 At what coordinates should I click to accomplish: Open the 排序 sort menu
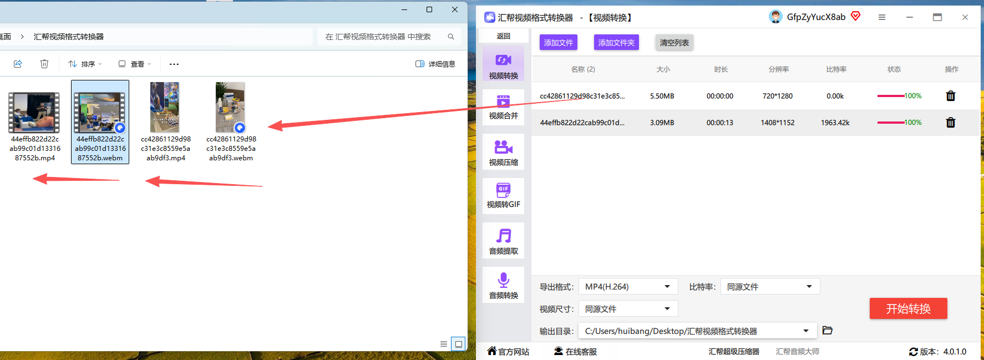85,64
